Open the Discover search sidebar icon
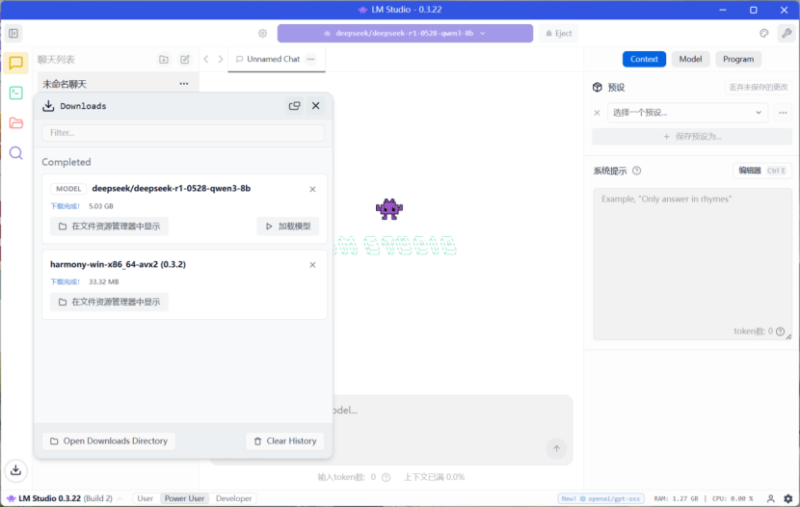The image size is (800, 507). (15, 152)
